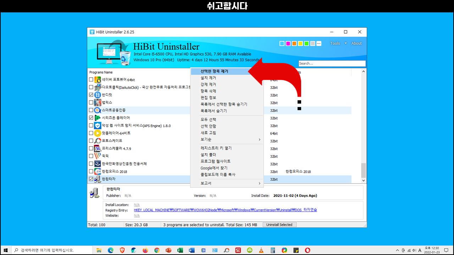Click the 다오토클릭 program icon in the list
This screenshot has width=454, height=255.
pos(98,87)
